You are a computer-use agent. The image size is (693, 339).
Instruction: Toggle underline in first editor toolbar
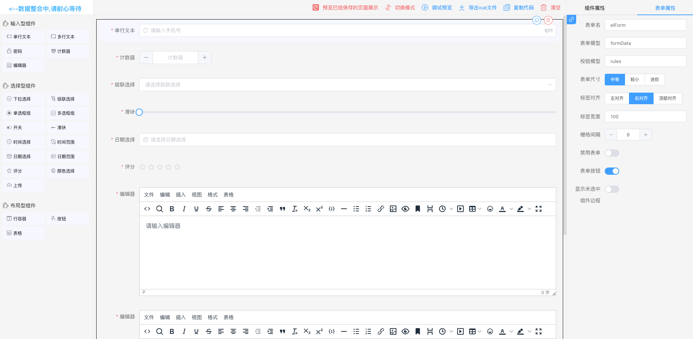coord(196,209)
